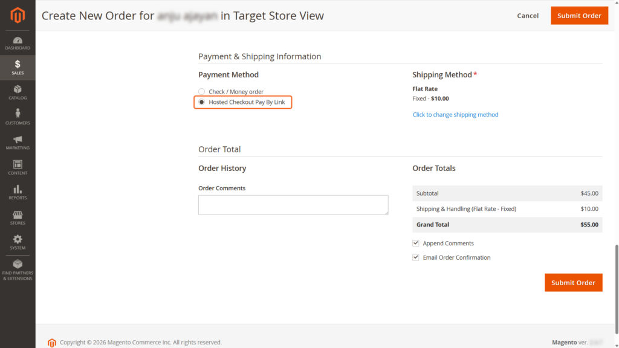Disable Email Order Confirmation
619x348 pixels.
(416, 257)
